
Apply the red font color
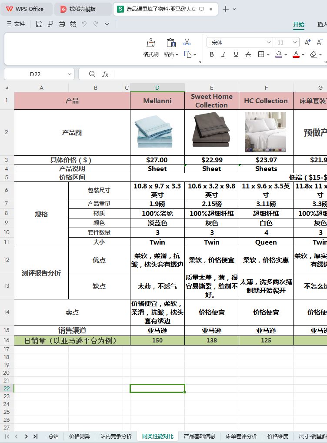pyautogui.click(x=296, y=54)
